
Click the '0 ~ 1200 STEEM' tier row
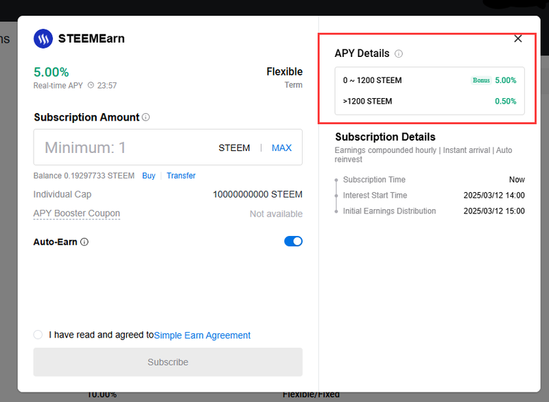(430, 80)
